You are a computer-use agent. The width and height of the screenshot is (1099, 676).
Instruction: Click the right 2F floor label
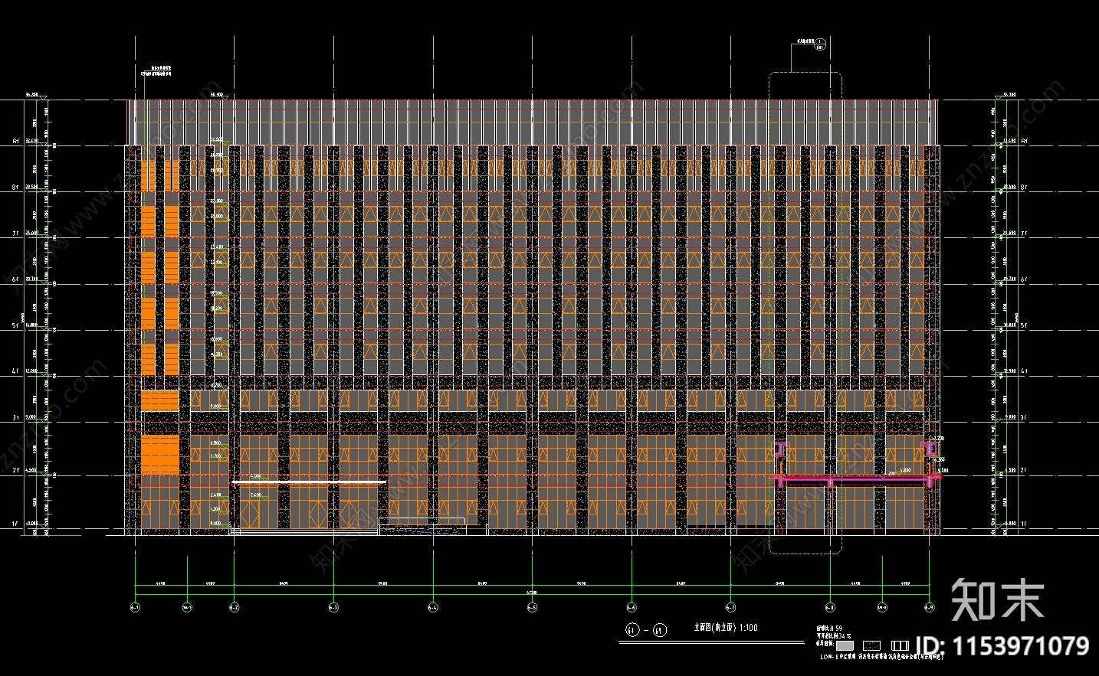pos(1025,471)
